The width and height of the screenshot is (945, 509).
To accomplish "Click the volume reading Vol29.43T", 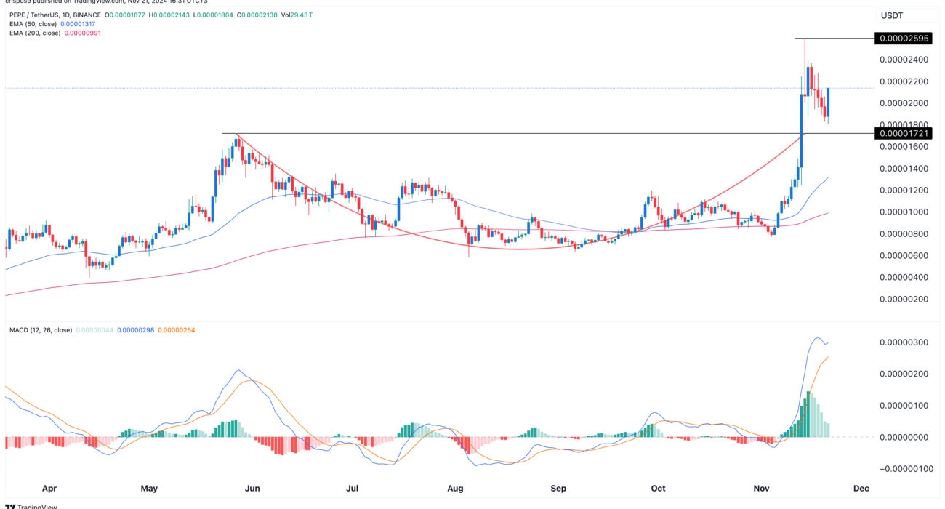I will (297, 15).
